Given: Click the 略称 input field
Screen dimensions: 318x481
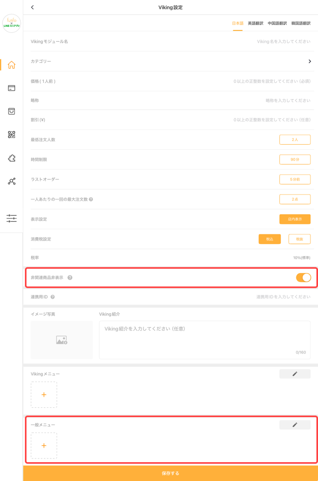Looking at the screenshot, I should coord(287,101).
